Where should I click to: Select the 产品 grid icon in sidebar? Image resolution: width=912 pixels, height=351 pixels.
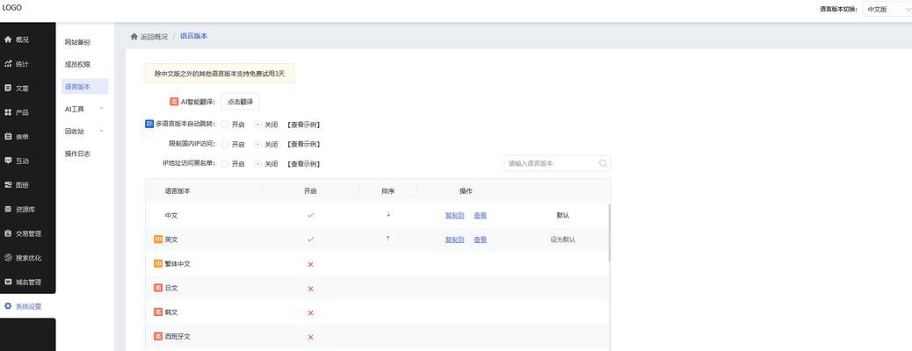pyautogui.click(x=8, y=112)
